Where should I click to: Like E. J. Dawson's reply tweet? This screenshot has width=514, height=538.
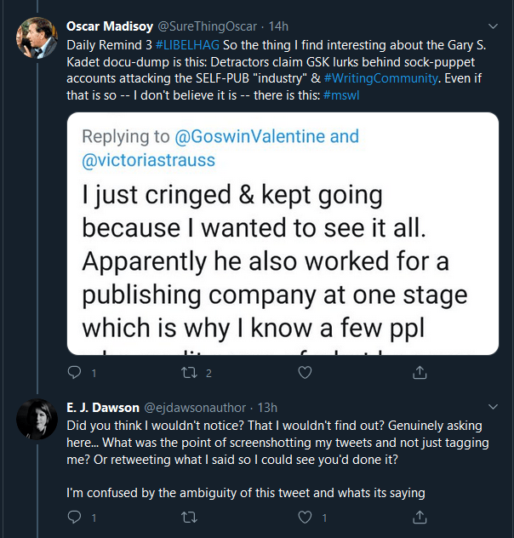point(305,517)
